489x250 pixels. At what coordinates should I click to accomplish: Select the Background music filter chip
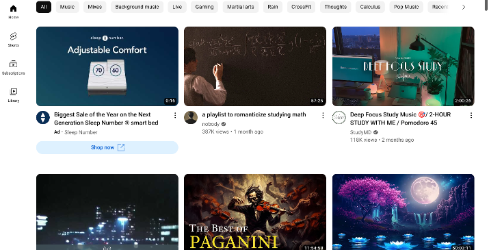[137, 7]
